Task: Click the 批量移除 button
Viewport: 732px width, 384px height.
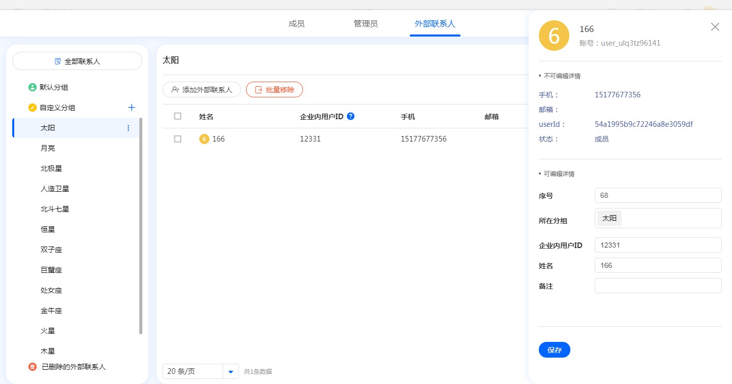Action: pos(274,90)
